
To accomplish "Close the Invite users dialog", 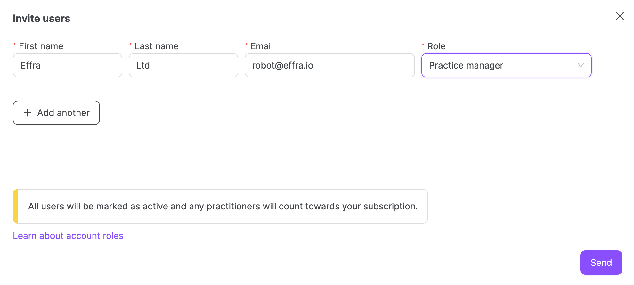I will coord(620,16).
